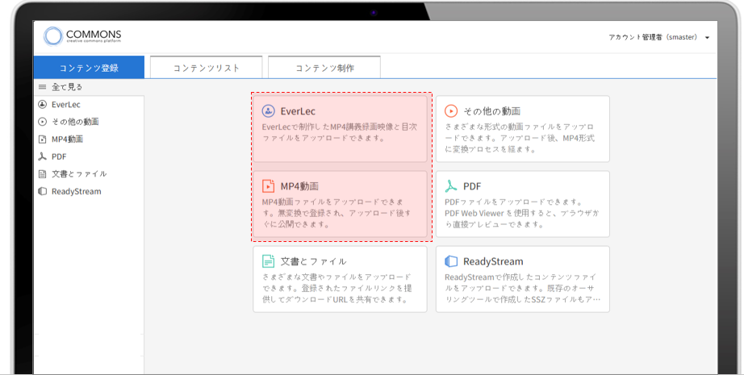
Task: Switch to the コンテンツ制作 tab
Action: click(x=324, y=68)
